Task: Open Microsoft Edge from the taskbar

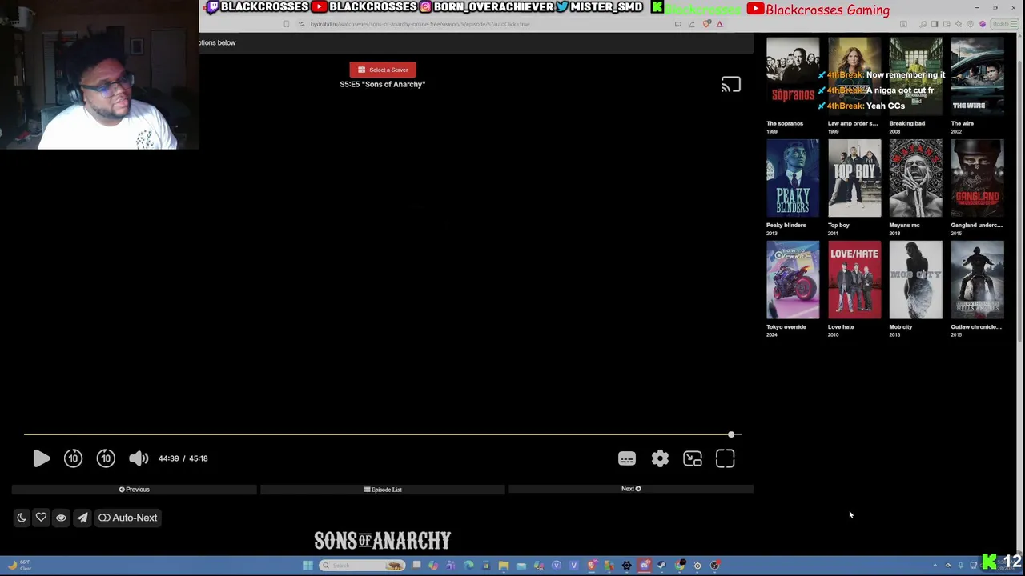Action: click(468, 566)
